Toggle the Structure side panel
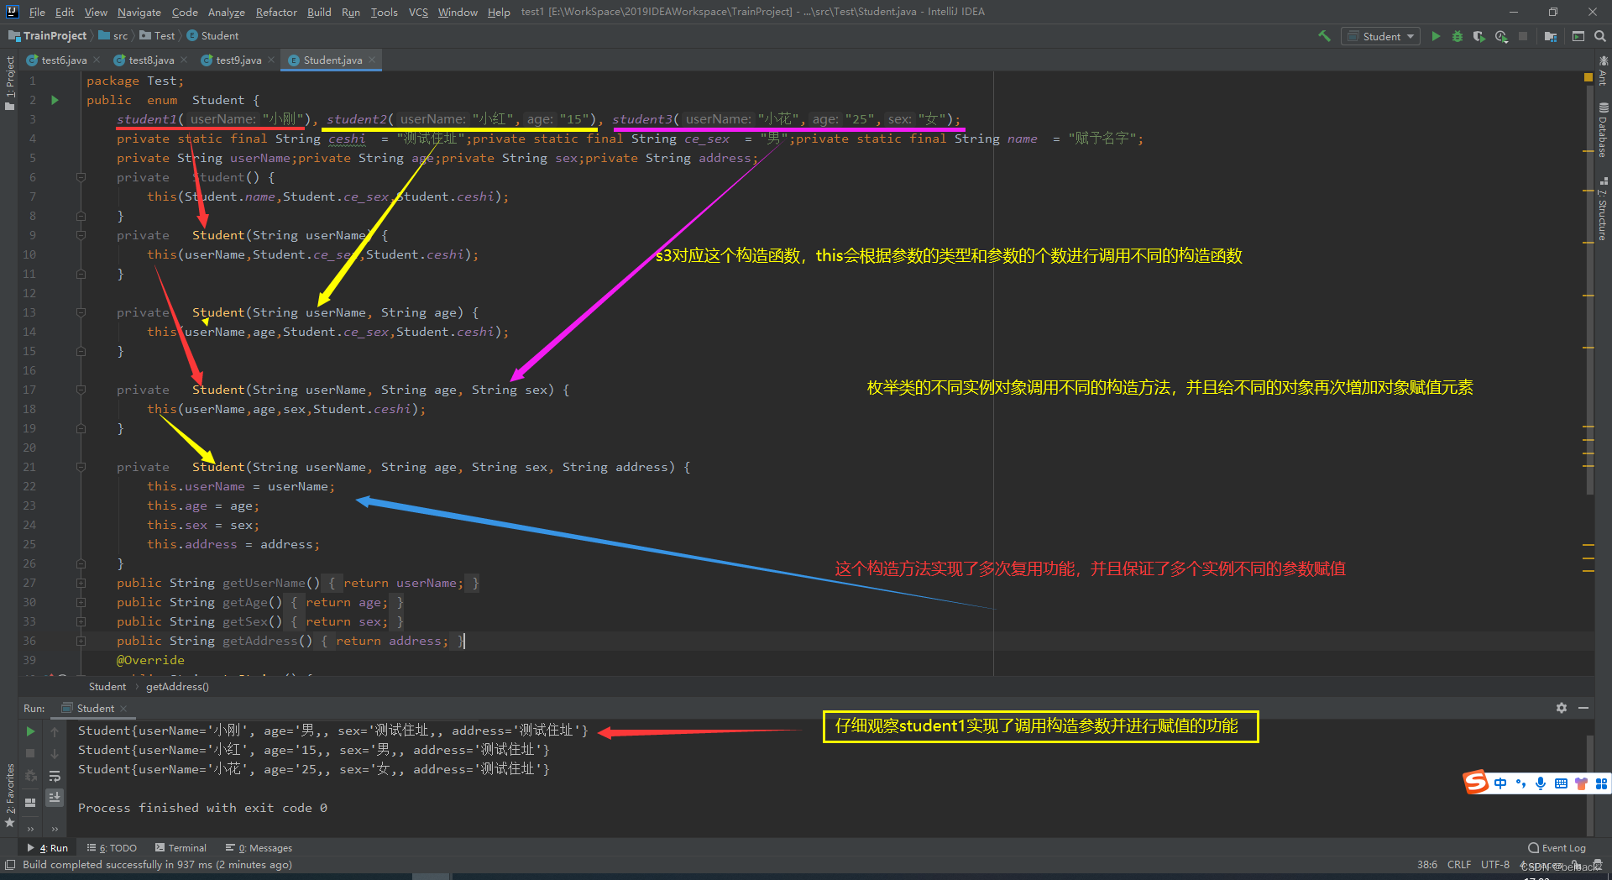 [x=1603, y=208]
